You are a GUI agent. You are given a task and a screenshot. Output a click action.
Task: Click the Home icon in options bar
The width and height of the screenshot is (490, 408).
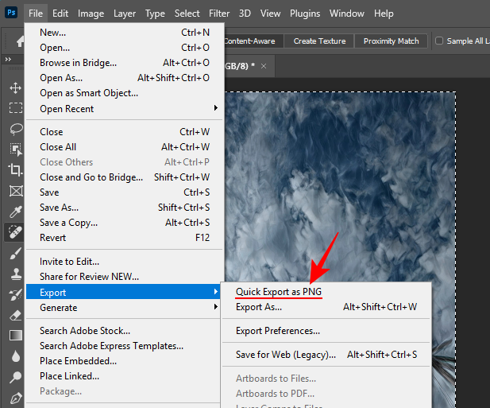click(x=20, y=41)
